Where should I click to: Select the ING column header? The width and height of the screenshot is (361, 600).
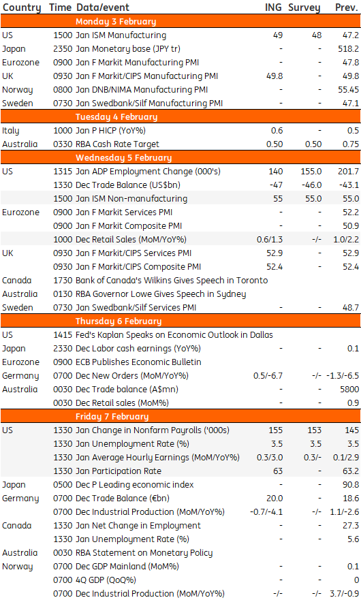tap(273, 7)
